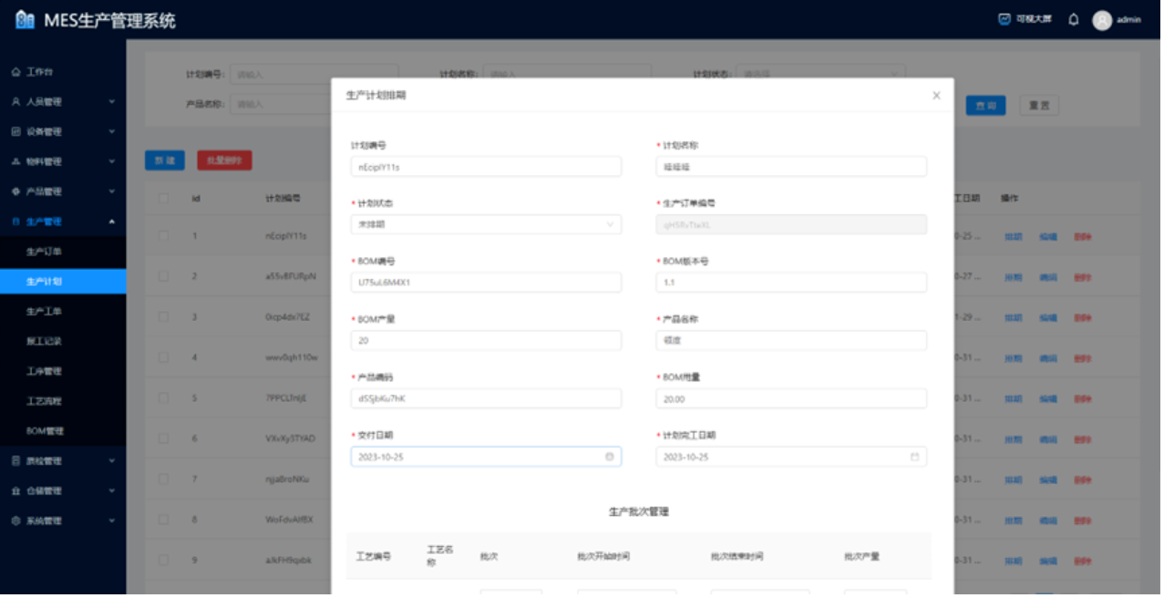Open calendar icon in 计划完工日期 field
1164x598 pixels.
point(914,457)
